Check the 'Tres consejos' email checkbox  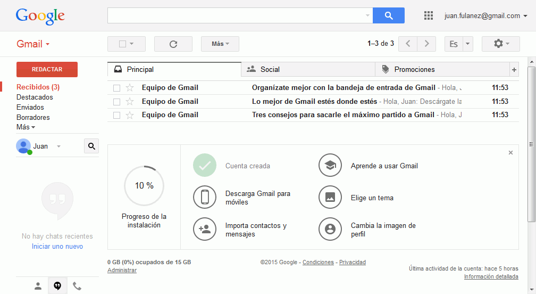[x=116, y=116]
